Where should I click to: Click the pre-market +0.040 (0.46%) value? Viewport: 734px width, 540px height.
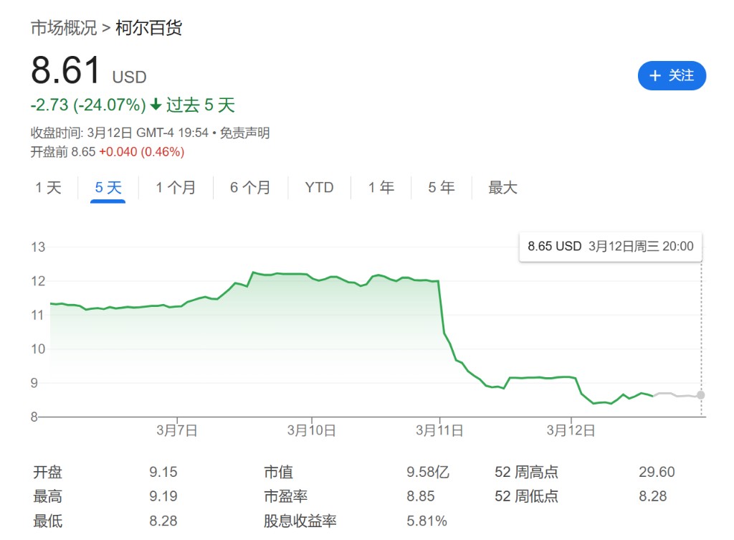[x=142, y=152]
